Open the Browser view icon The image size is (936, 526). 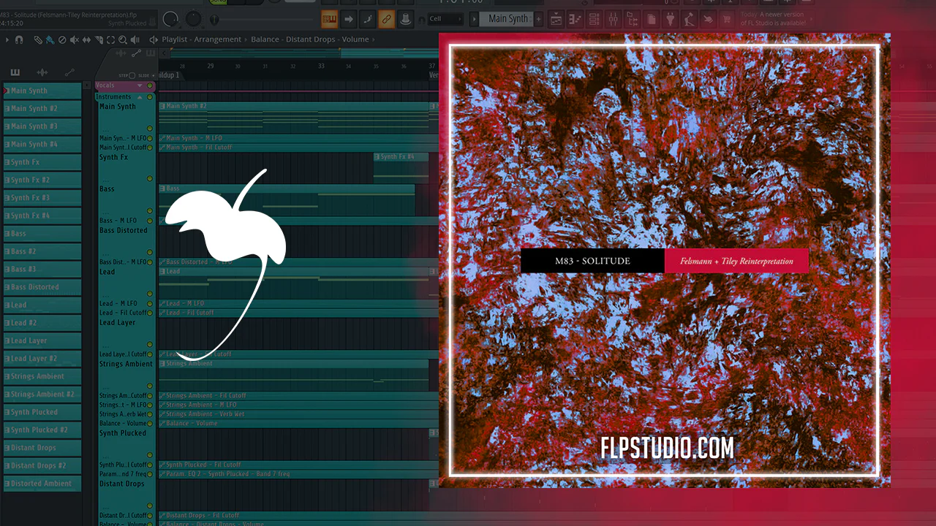633,19
